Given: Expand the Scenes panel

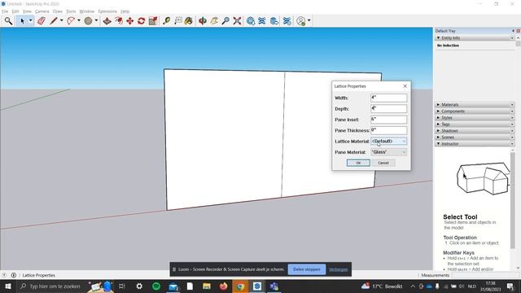Looking at the screenshot, I should [475, 138].
